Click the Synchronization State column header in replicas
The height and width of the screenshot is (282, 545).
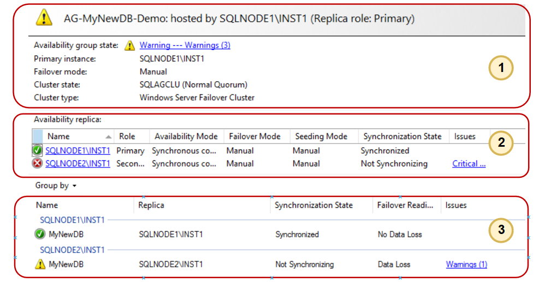[x=402, y=136]
